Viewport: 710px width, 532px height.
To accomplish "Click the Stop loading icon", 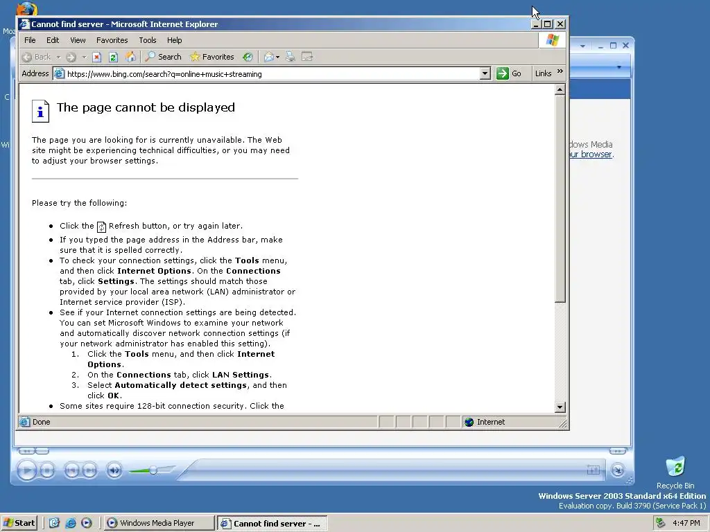I will coord(96,57).
